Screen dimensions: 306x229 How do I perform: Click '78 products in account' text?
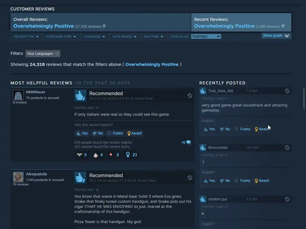[42, 98]
